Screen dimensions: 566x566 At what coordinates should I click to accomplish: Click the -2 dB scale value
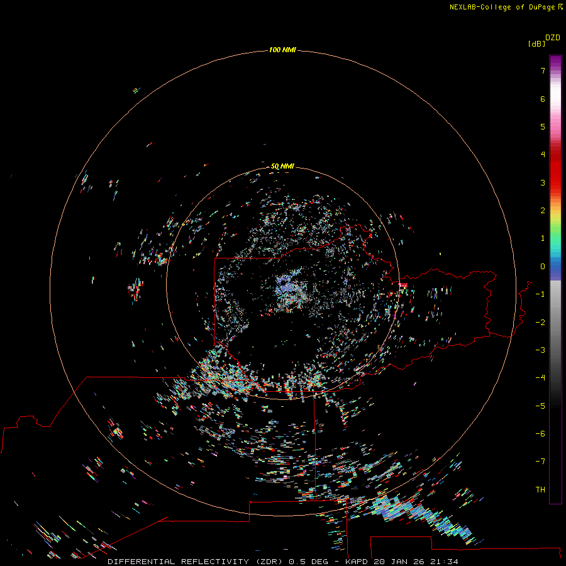pyautogui.click(x=540, y=323)
